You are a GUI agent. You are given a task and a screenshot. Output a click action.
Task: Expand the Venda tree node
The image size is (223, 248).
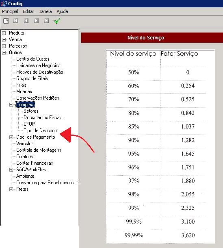[4, 39]
